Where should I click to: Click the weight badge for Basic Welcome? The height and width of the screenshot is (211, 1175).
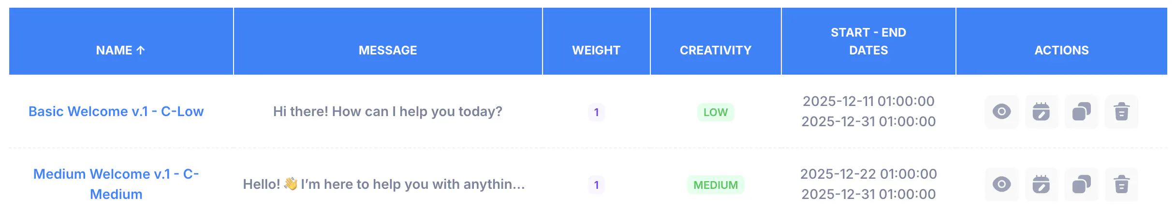pos(596,112)
